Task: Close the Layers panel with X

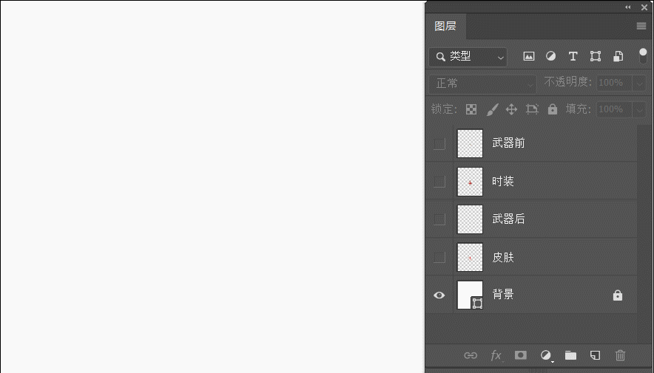Action: point(644,7)
